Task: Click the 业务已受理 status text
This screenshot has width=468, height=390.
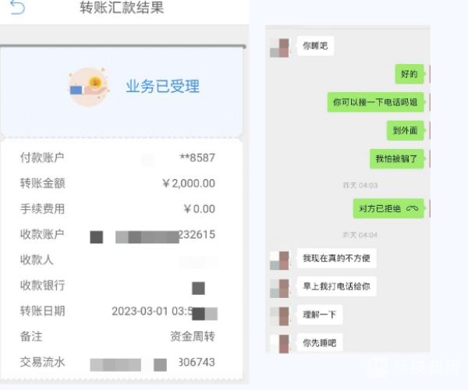Action: (x=163, y=87)
